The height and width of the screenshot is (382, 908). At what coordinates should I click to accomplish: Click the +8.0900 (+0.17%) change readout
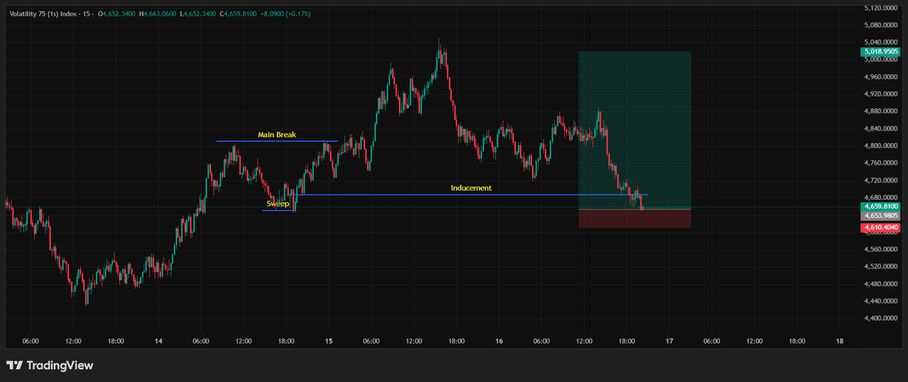click(x=287, y=14)
